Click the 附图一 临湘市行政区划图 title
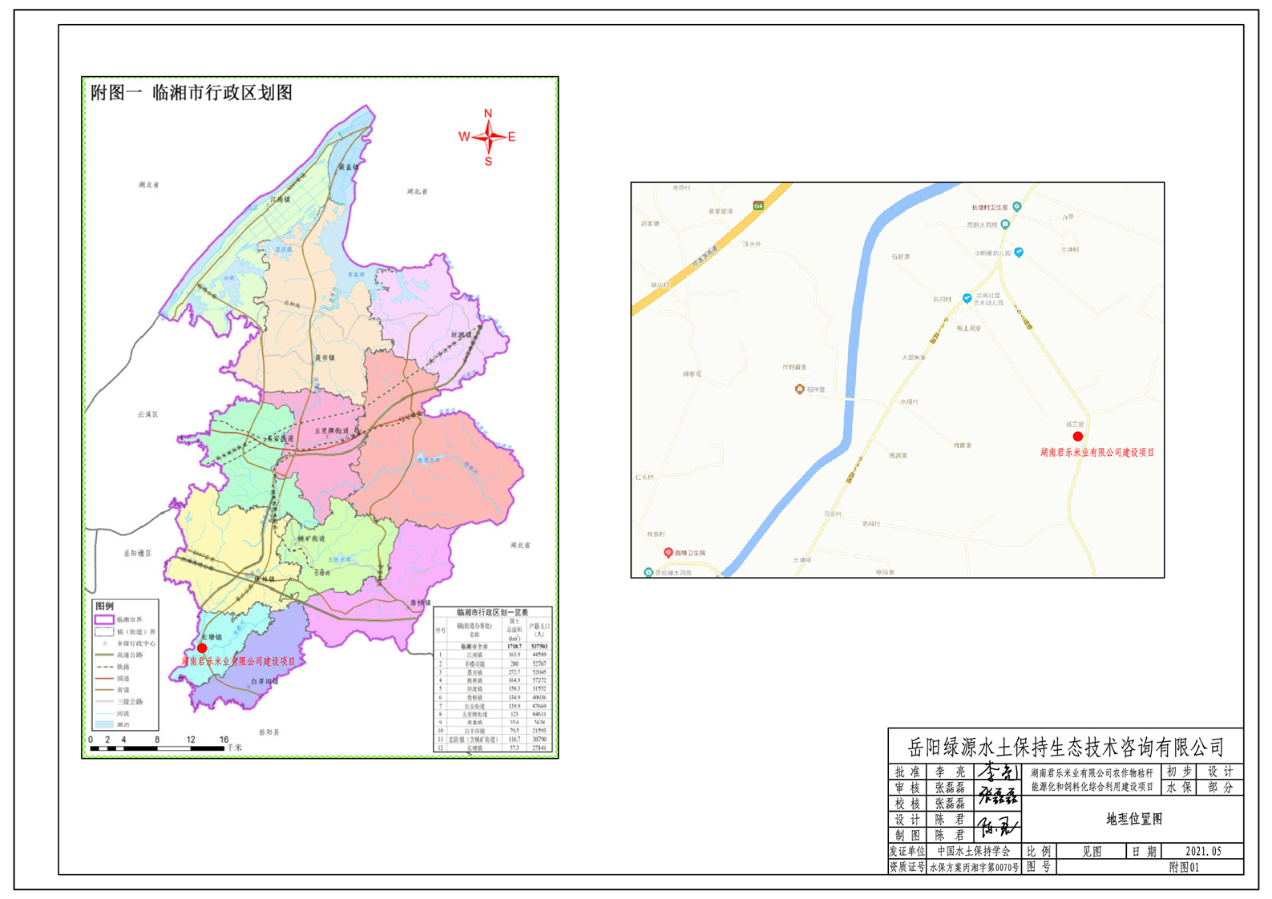The width and height of the screenshot is (1272, 899). pos(192,93)
